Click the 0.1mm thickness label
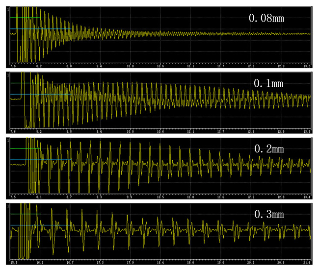This screenshot has height=271, width=319. click(268, 83)
